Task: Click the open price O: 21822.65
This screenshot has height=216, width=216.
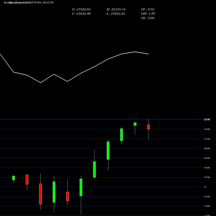Action: (x=81, y=10)
